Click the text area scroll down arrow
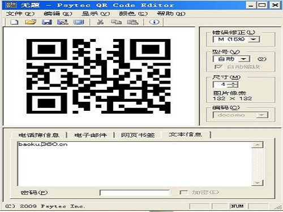This screenshot has width=283, height=212. point(258,183)
